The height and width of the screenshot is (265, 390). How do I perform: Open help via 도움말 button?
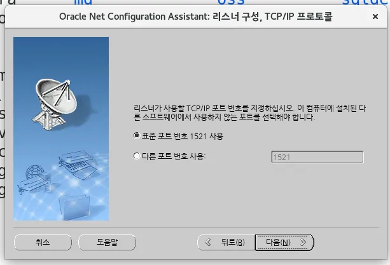point(107,242)
